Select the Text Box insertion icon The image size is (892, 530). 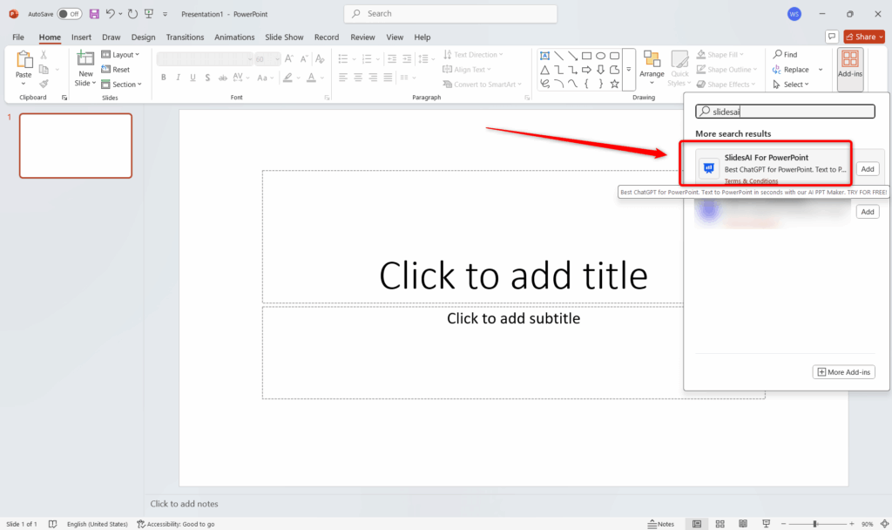click(x=544, y=54)
